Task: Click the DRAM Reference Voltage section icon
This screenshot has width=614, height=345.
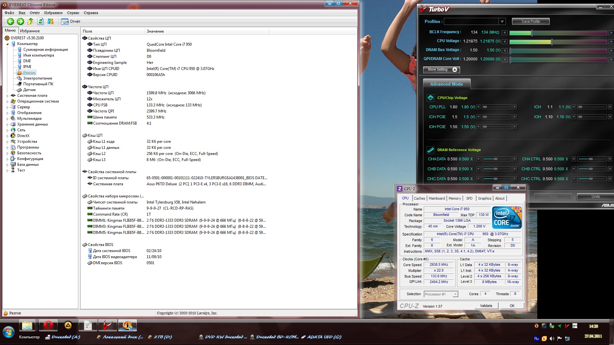Action: pyautogui.click(x=430, y=150)
